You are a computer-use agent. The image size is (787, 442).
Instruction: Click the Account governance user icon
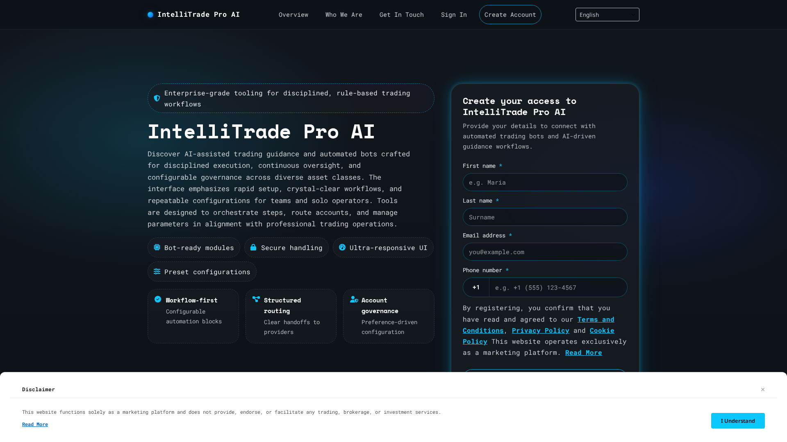(x=354, y=299)
